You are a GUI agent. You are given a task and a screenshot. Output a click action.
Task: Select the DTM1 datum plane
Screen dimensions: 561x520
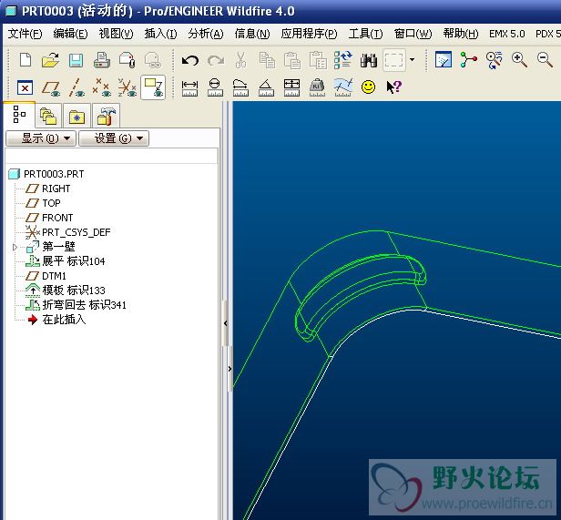click(54, 276)
